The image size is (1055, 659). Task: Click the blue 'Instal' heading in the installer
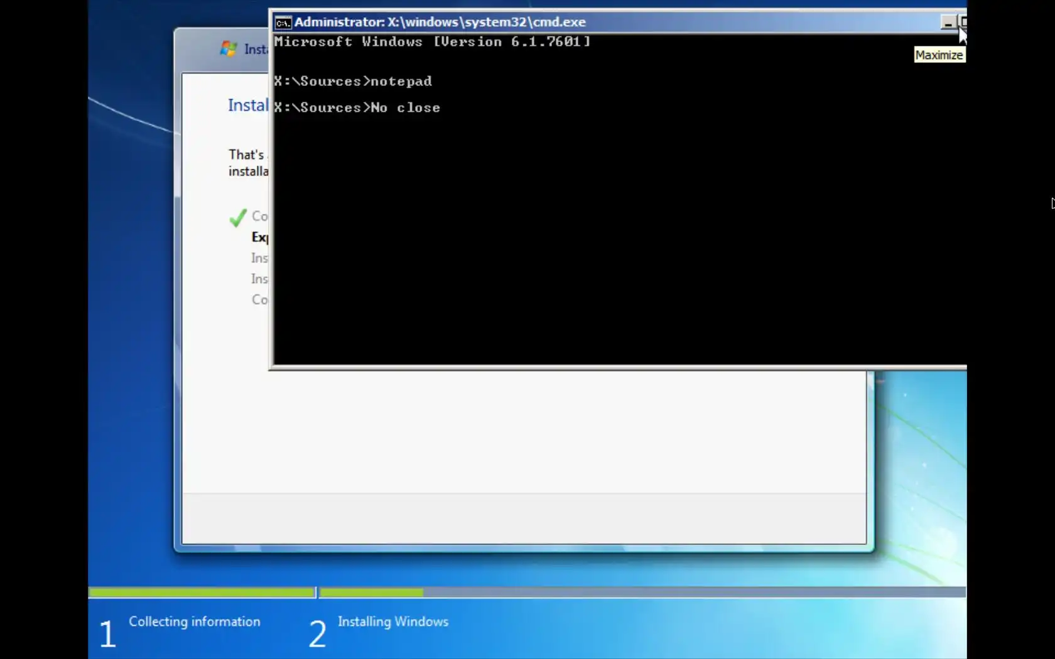tap(248, 105)
